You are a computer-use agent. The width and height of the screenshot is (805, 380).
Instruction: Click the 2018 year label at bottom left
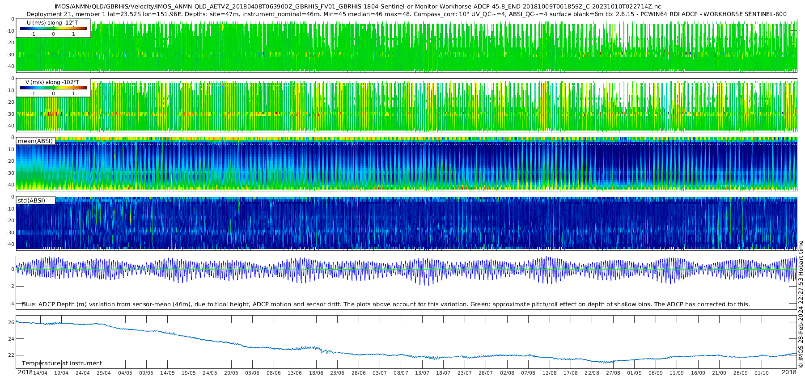point(25,372)
